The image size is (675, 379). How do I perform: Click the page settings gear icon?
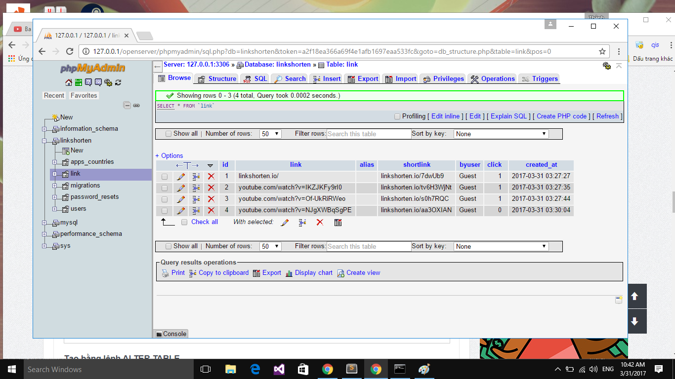coord(607,66)
